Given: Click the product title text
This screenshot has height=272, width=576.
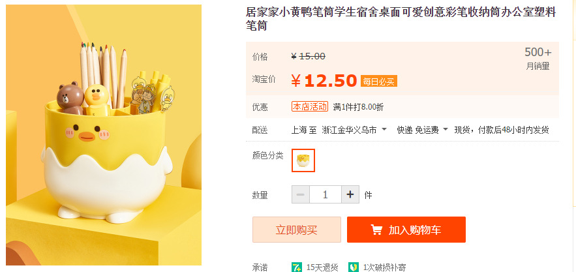Looking at the screenshot, I should coord(401,19).
